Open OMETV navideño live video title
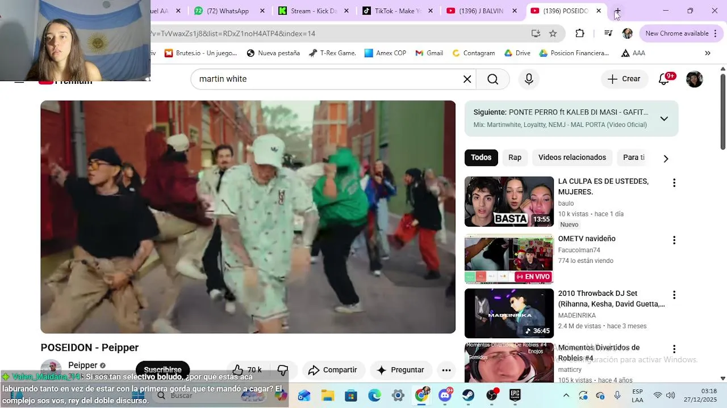This screenshot has width=727, height=408. point(587,239)
